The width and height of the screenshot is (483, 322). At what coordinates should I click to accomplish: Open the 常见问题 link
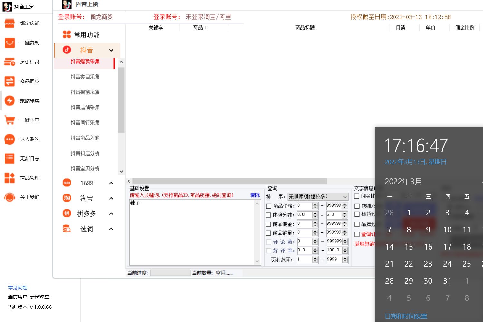click(x=18, y=288)
